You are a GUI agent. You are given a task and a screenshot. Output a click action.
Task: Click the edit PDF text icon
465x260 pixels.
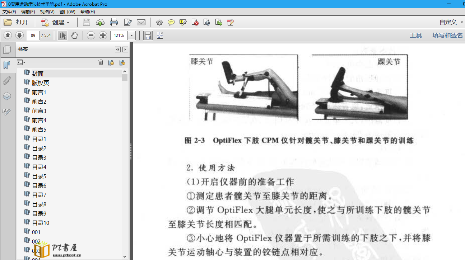click(x=231, y=22)
